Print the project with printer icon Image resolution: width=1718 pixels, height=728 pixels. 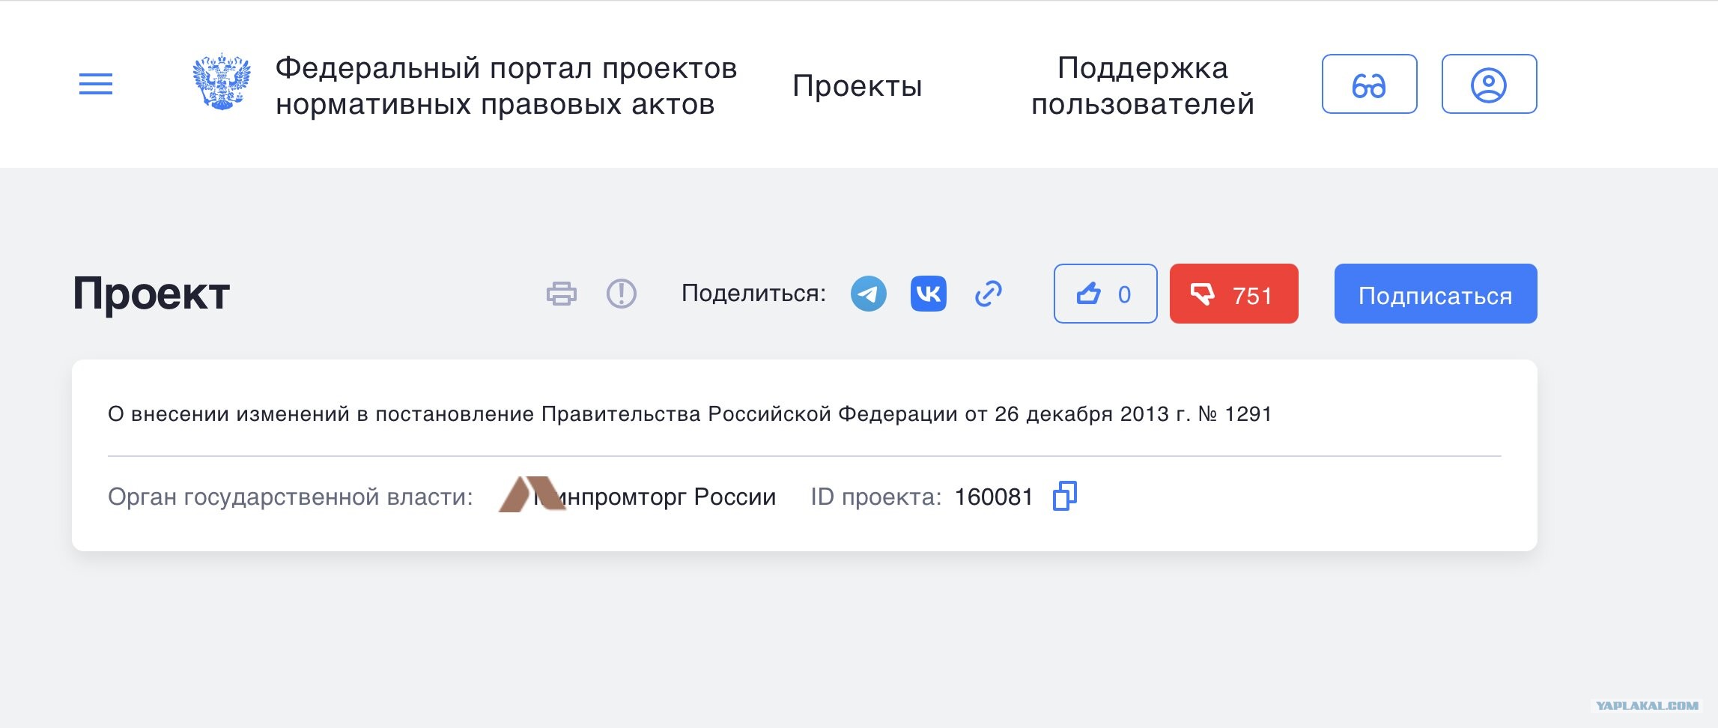[562, 294]
